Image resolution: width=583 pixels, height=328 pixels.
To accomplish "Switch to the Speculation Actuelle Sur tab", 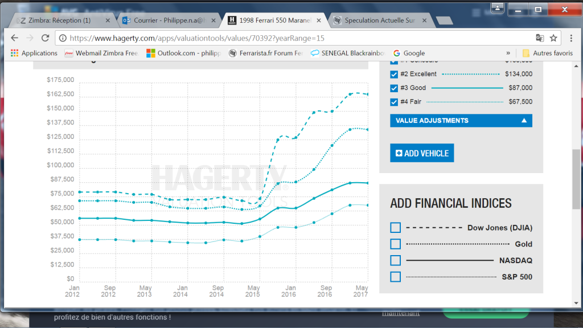I will 379,20.
